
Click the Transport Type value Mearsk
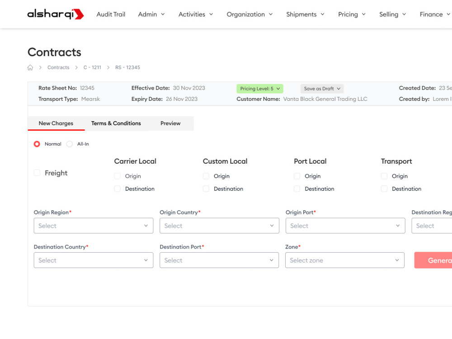(90, 99)
